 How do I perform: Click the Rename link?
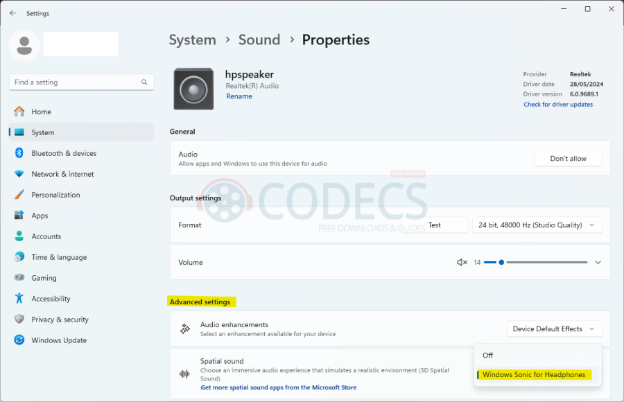coord(239,96)
